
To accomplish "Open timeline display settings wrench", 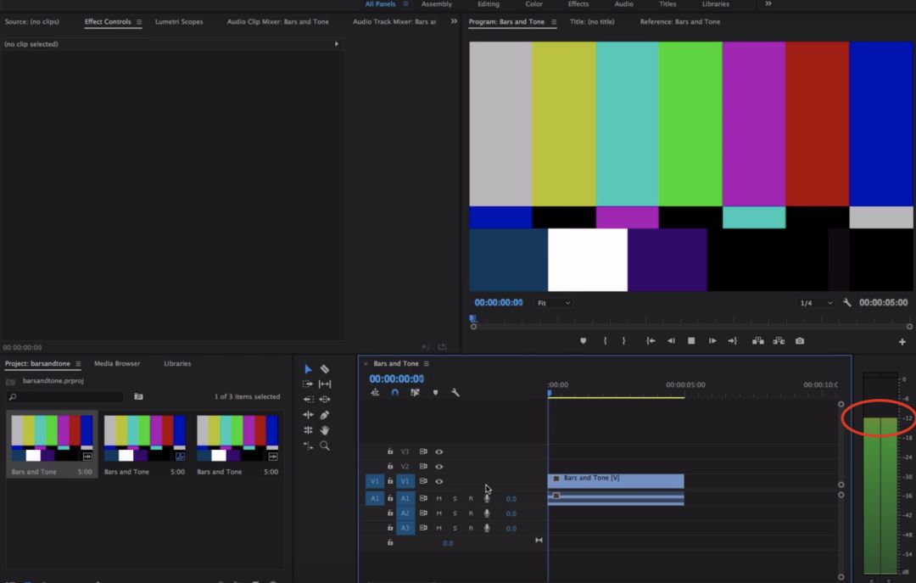I will tap(455, 392).
